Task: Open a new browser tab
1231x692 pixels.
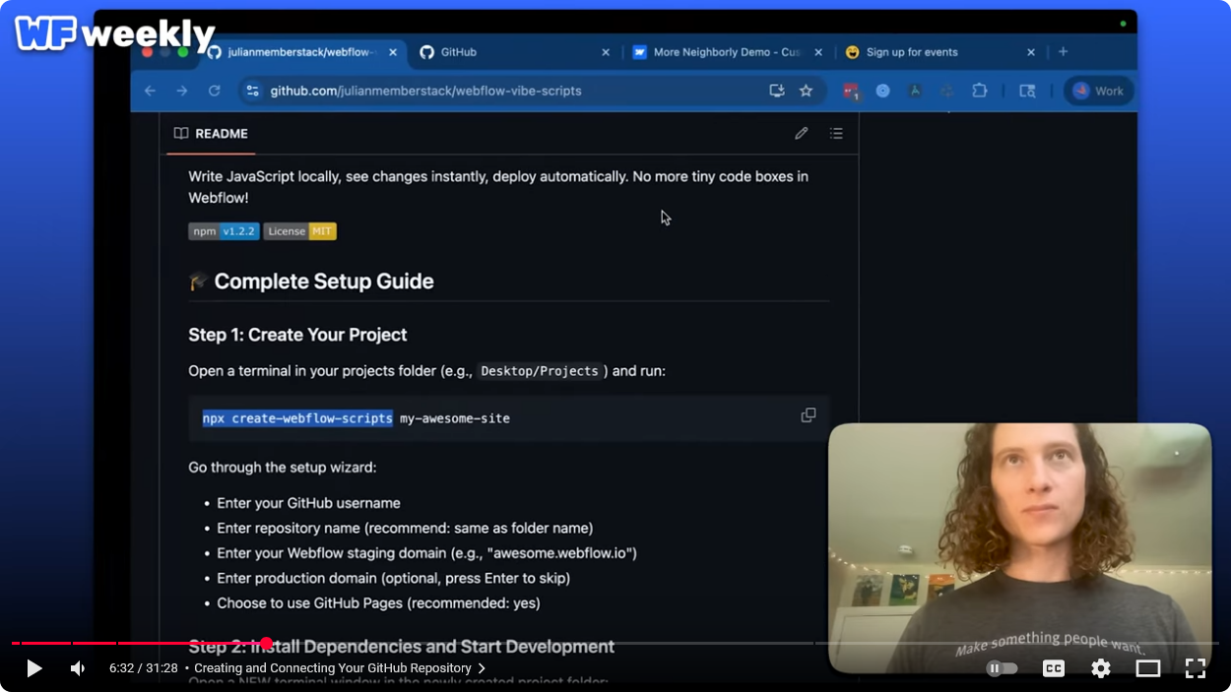Action: click(x=1064, y=52)
